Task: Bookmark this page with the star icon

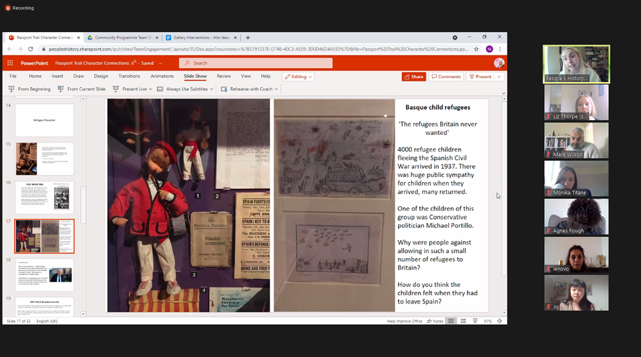Action: [x=476, y=49]
